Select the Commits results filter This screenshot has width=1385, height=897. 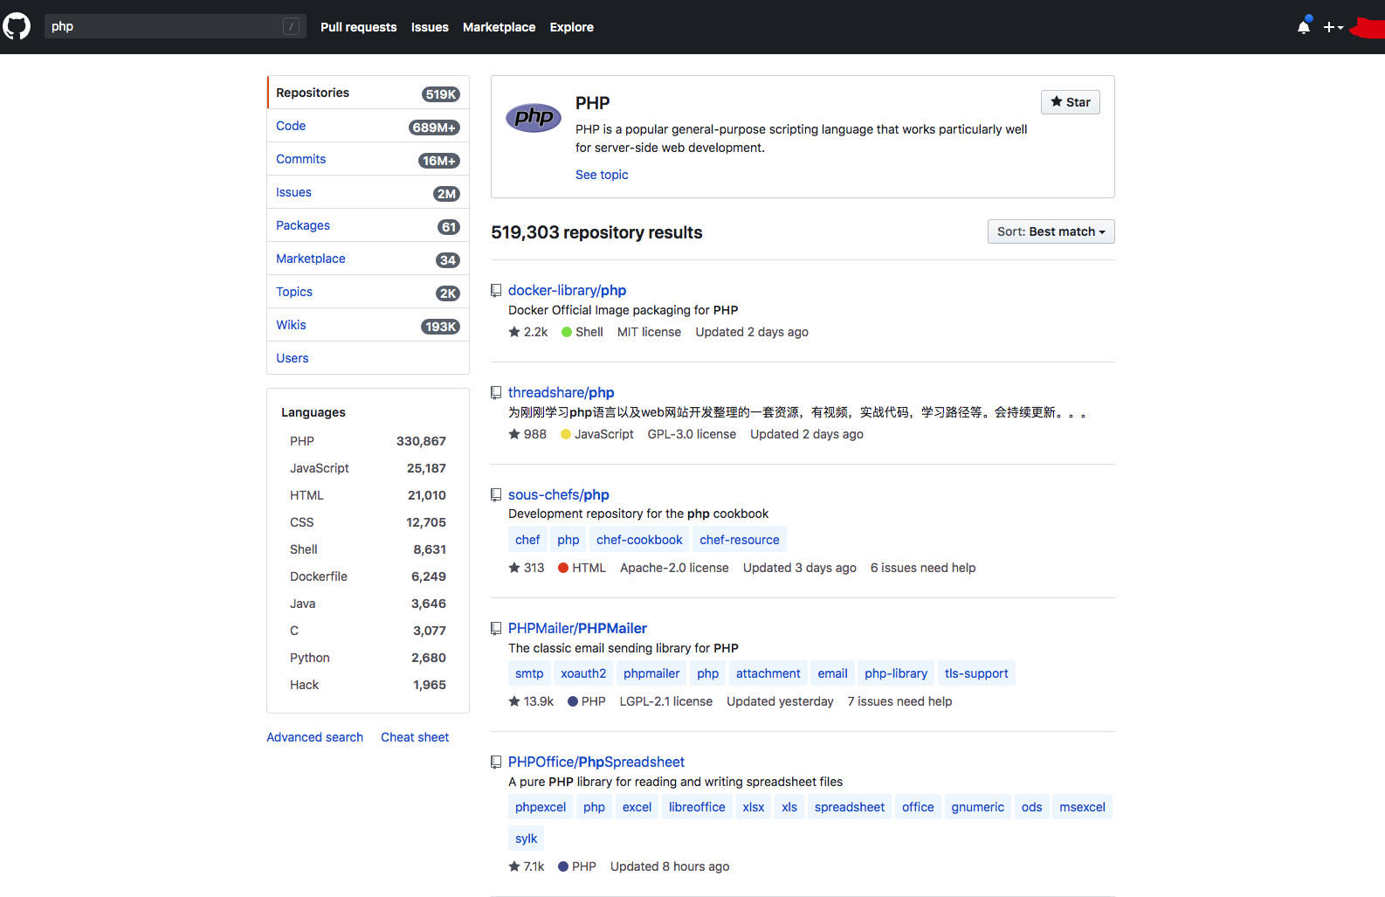[369, 159]
